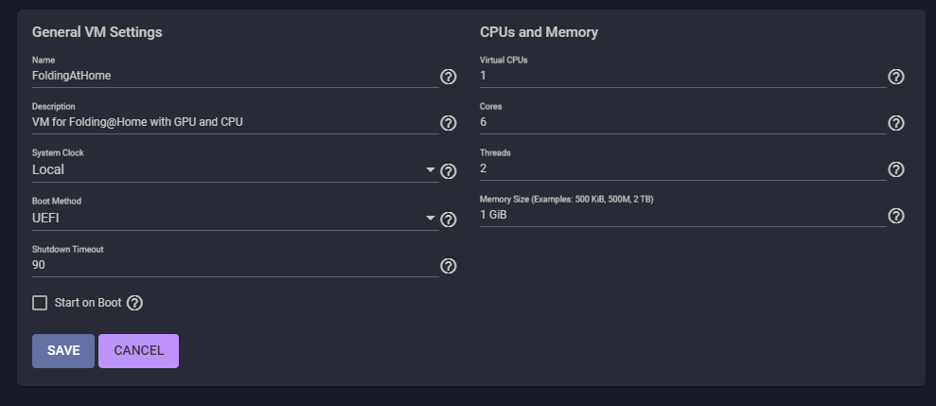Expand the System Clock dropdown
The height and width of the screenshot is (406, 936).
coord(232,170)
